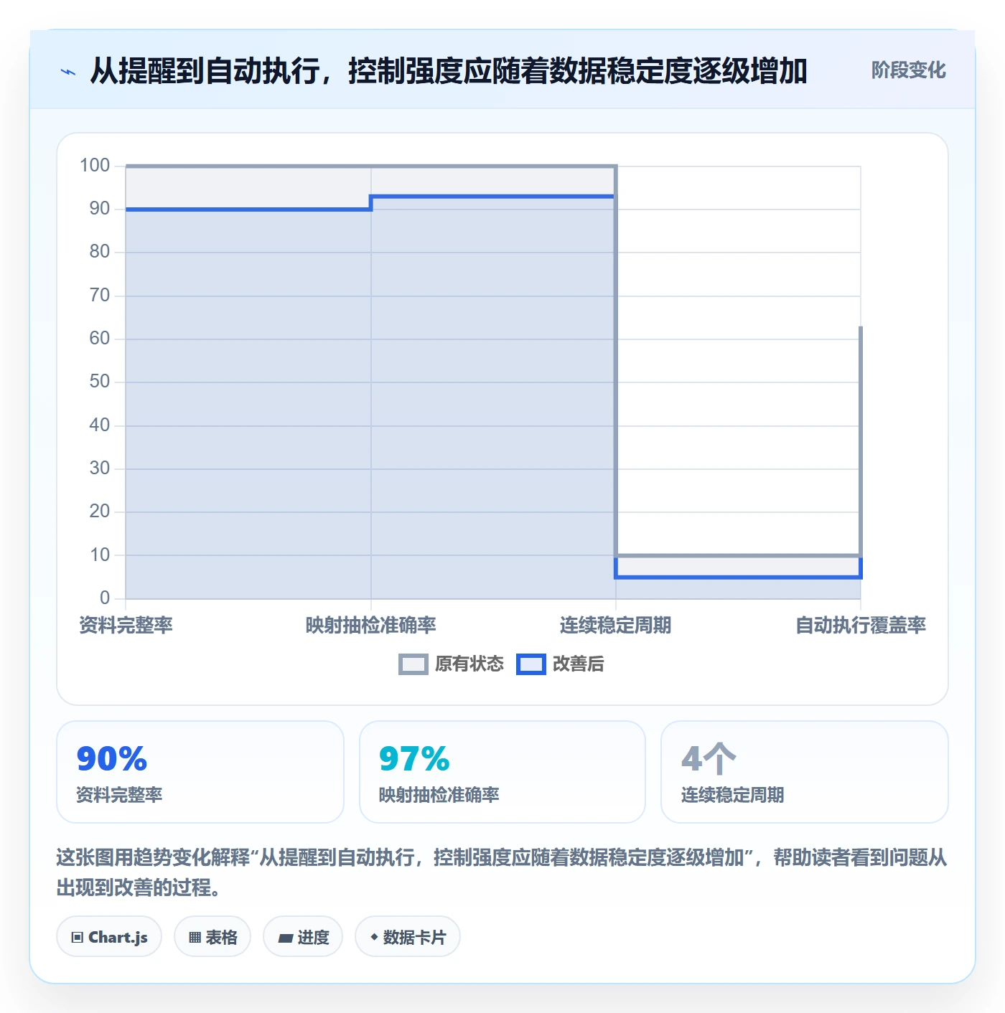Click the 原有状态 legend text
1005x1013 pixels.
(x=469, y=664)
